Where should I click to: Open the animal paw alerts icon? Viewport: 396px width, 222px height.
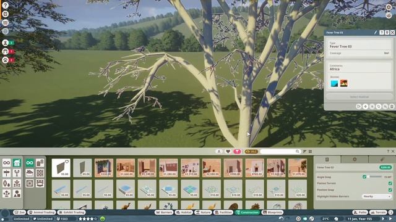[6, 60]
